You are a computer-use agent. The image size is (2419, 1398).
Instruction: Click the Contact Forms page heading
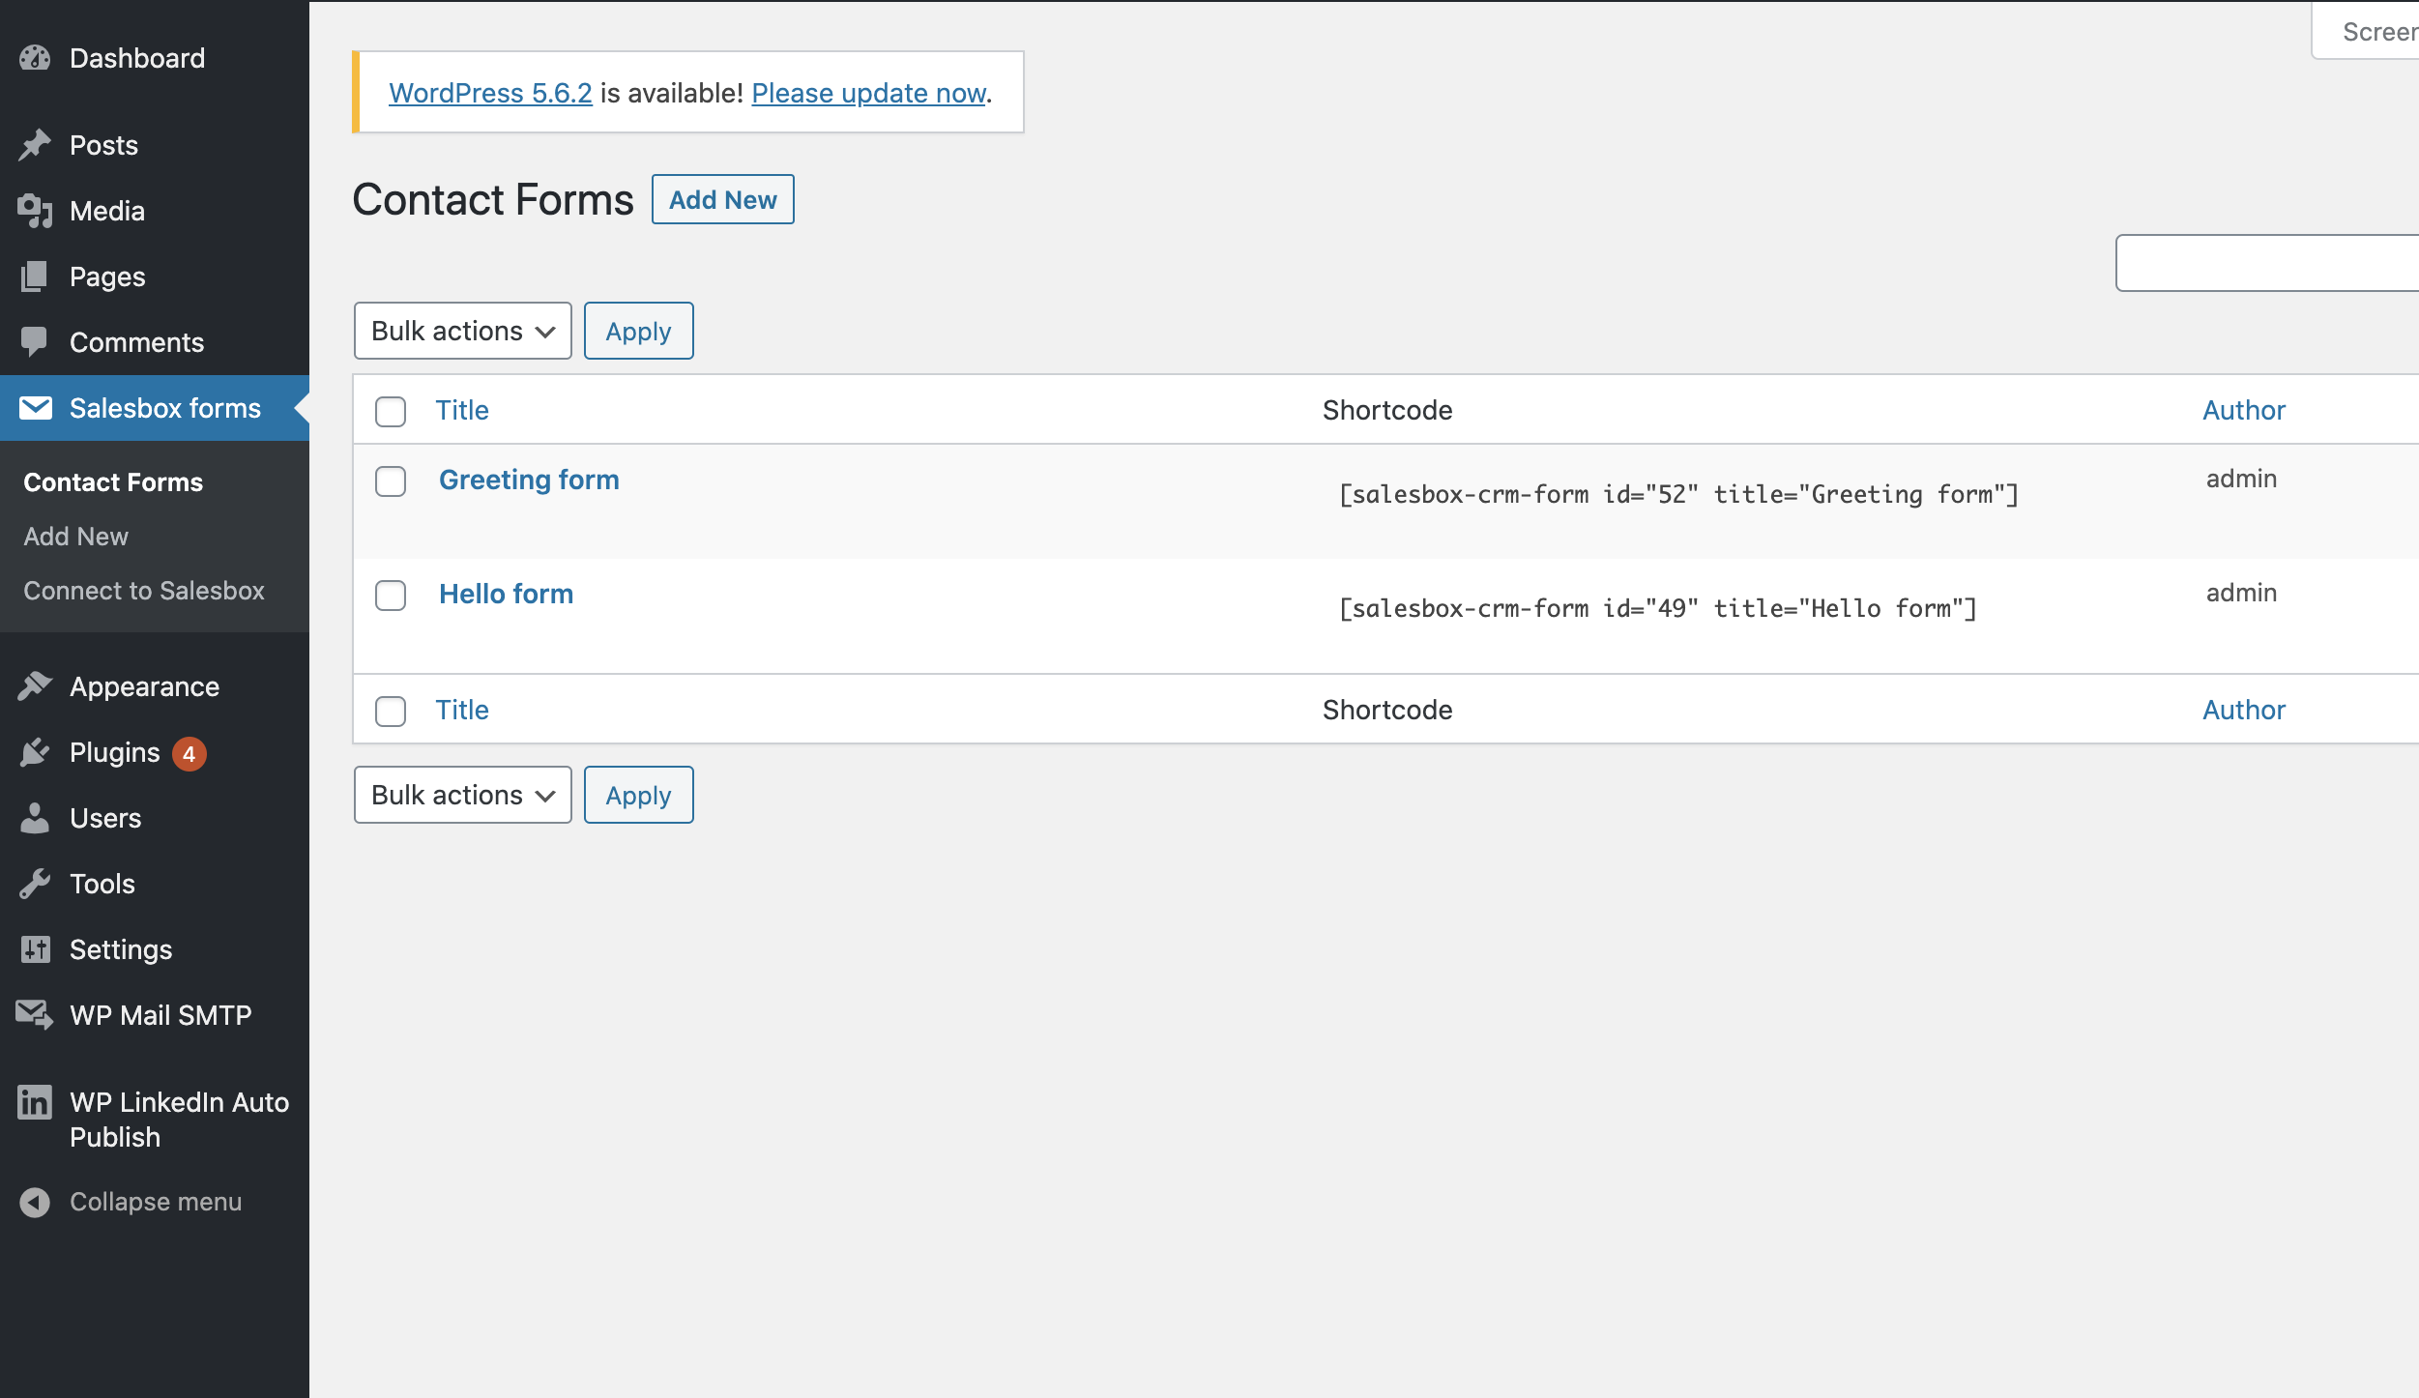coord(493,200)
